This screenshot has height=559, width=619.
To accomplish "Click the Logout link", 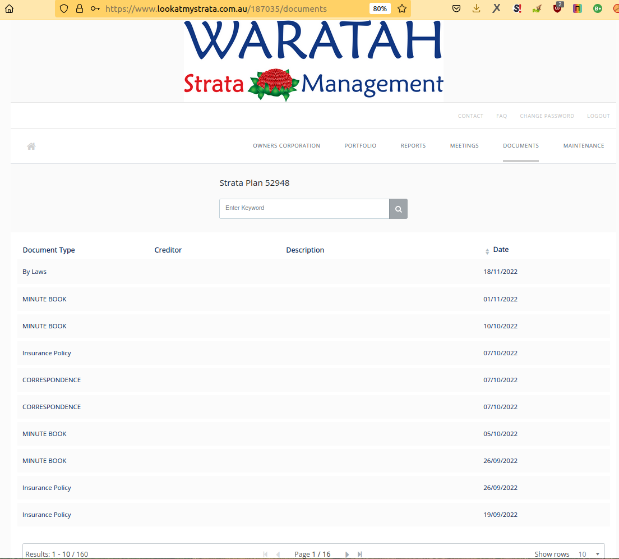I will coord(598,116).
